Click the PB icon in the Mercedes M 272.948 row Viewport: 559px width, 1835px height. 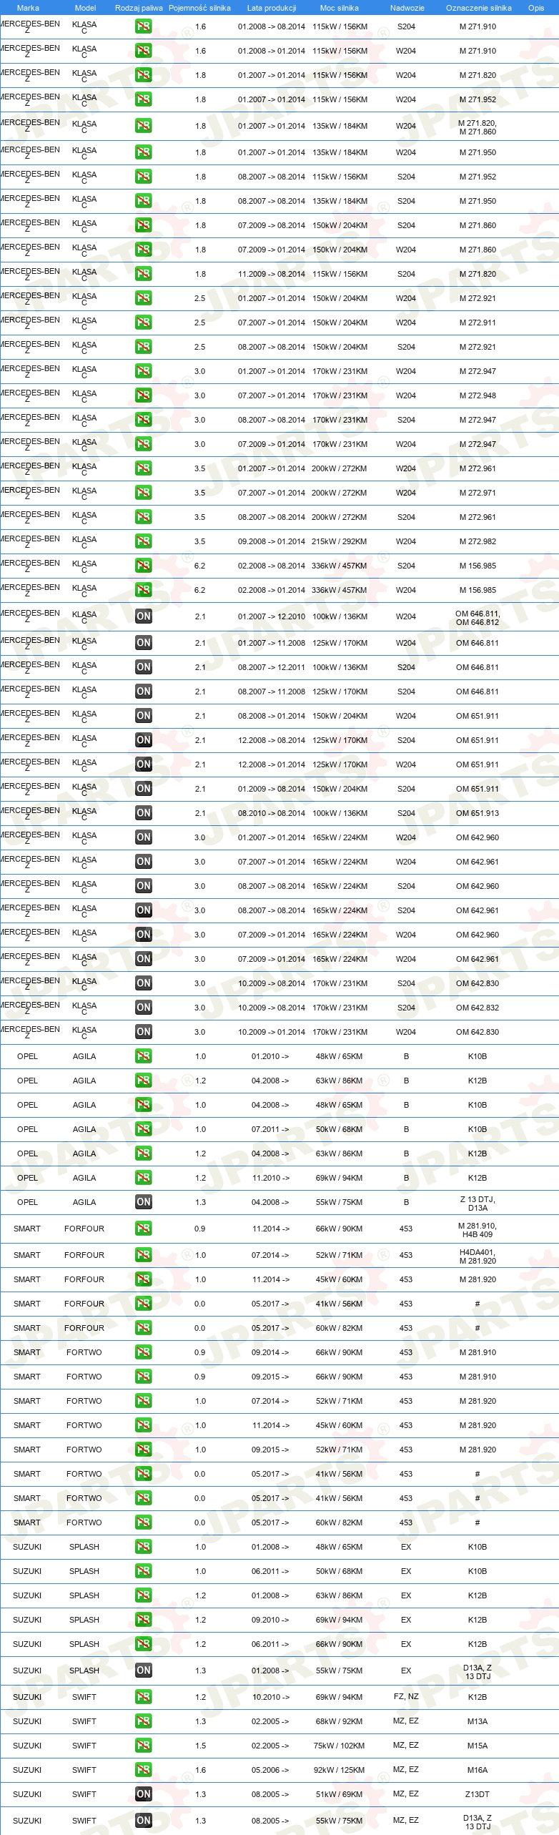(144, 395)
